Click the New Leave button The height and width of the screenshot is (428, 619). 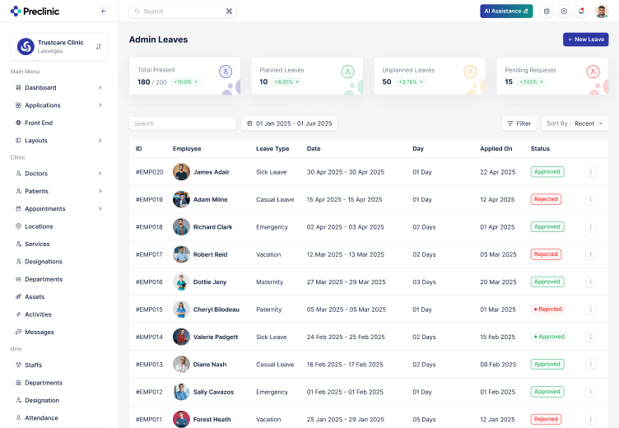pos(585,39)
